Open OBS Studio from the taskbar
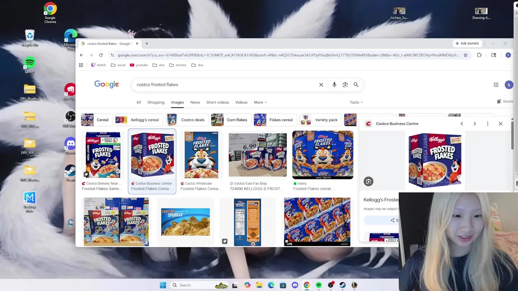This screenshot has width=518, height=291. pos(331,285)
